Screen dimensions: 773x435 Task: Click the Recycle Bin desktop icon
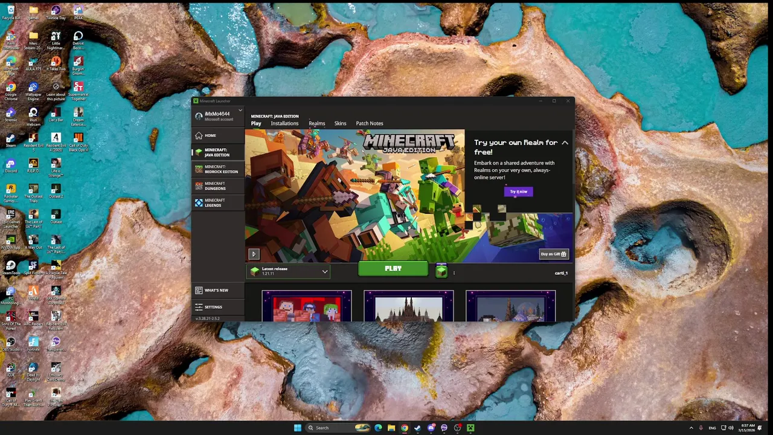coord(11,12)
